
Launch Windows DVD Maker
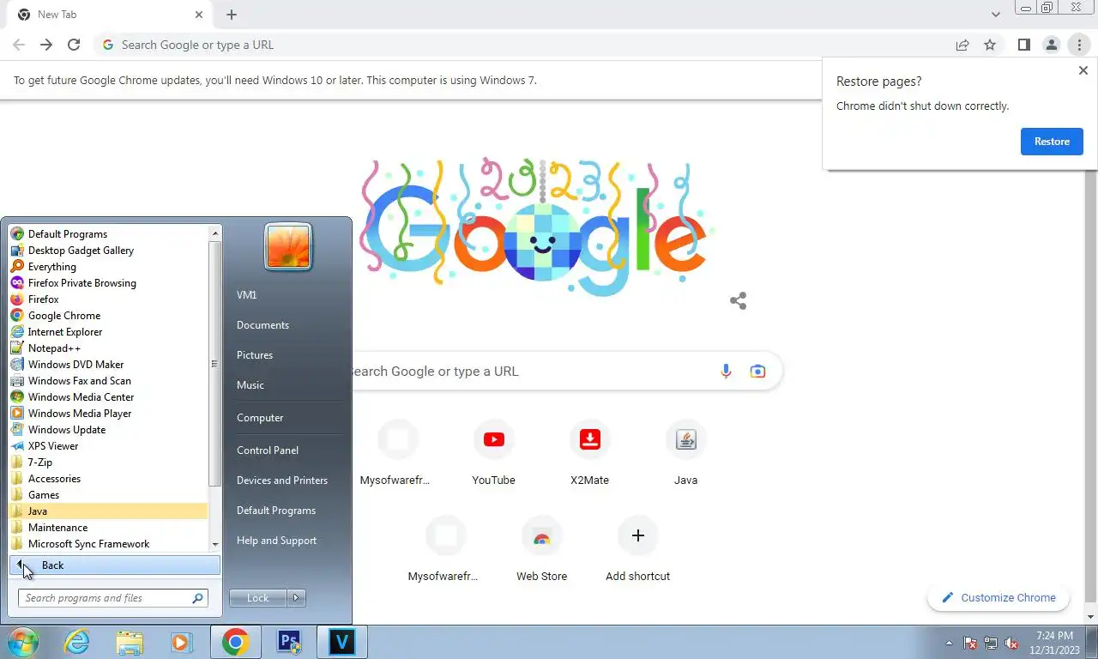click(x=108, y=365)
